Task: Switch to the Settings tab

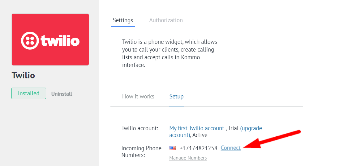Action: [123, 20]
